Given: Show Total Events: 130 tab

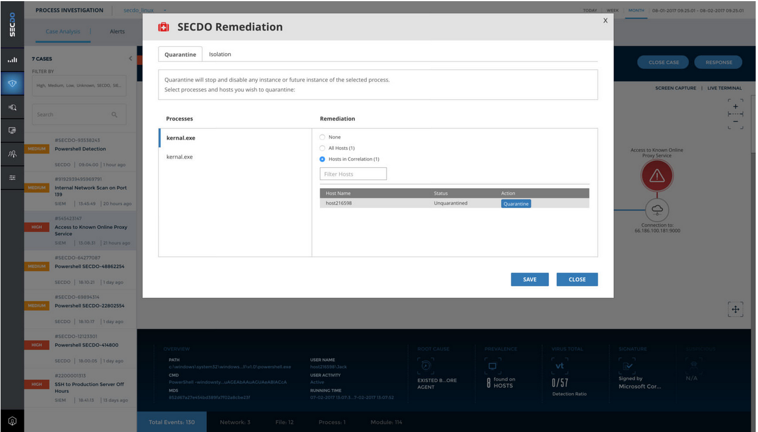Looking at the screenshot, I should pos(172,422).
